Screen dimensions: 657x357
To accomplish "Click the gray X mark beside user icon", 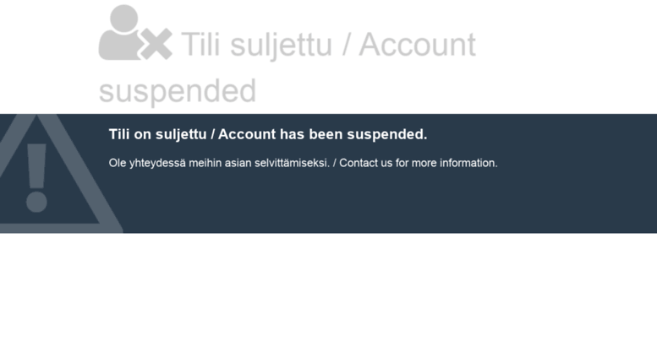I will point(156,44).
